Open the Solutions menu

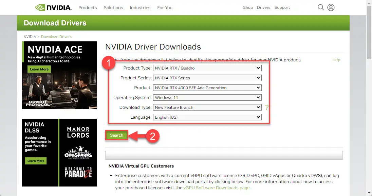click(113, 7)
